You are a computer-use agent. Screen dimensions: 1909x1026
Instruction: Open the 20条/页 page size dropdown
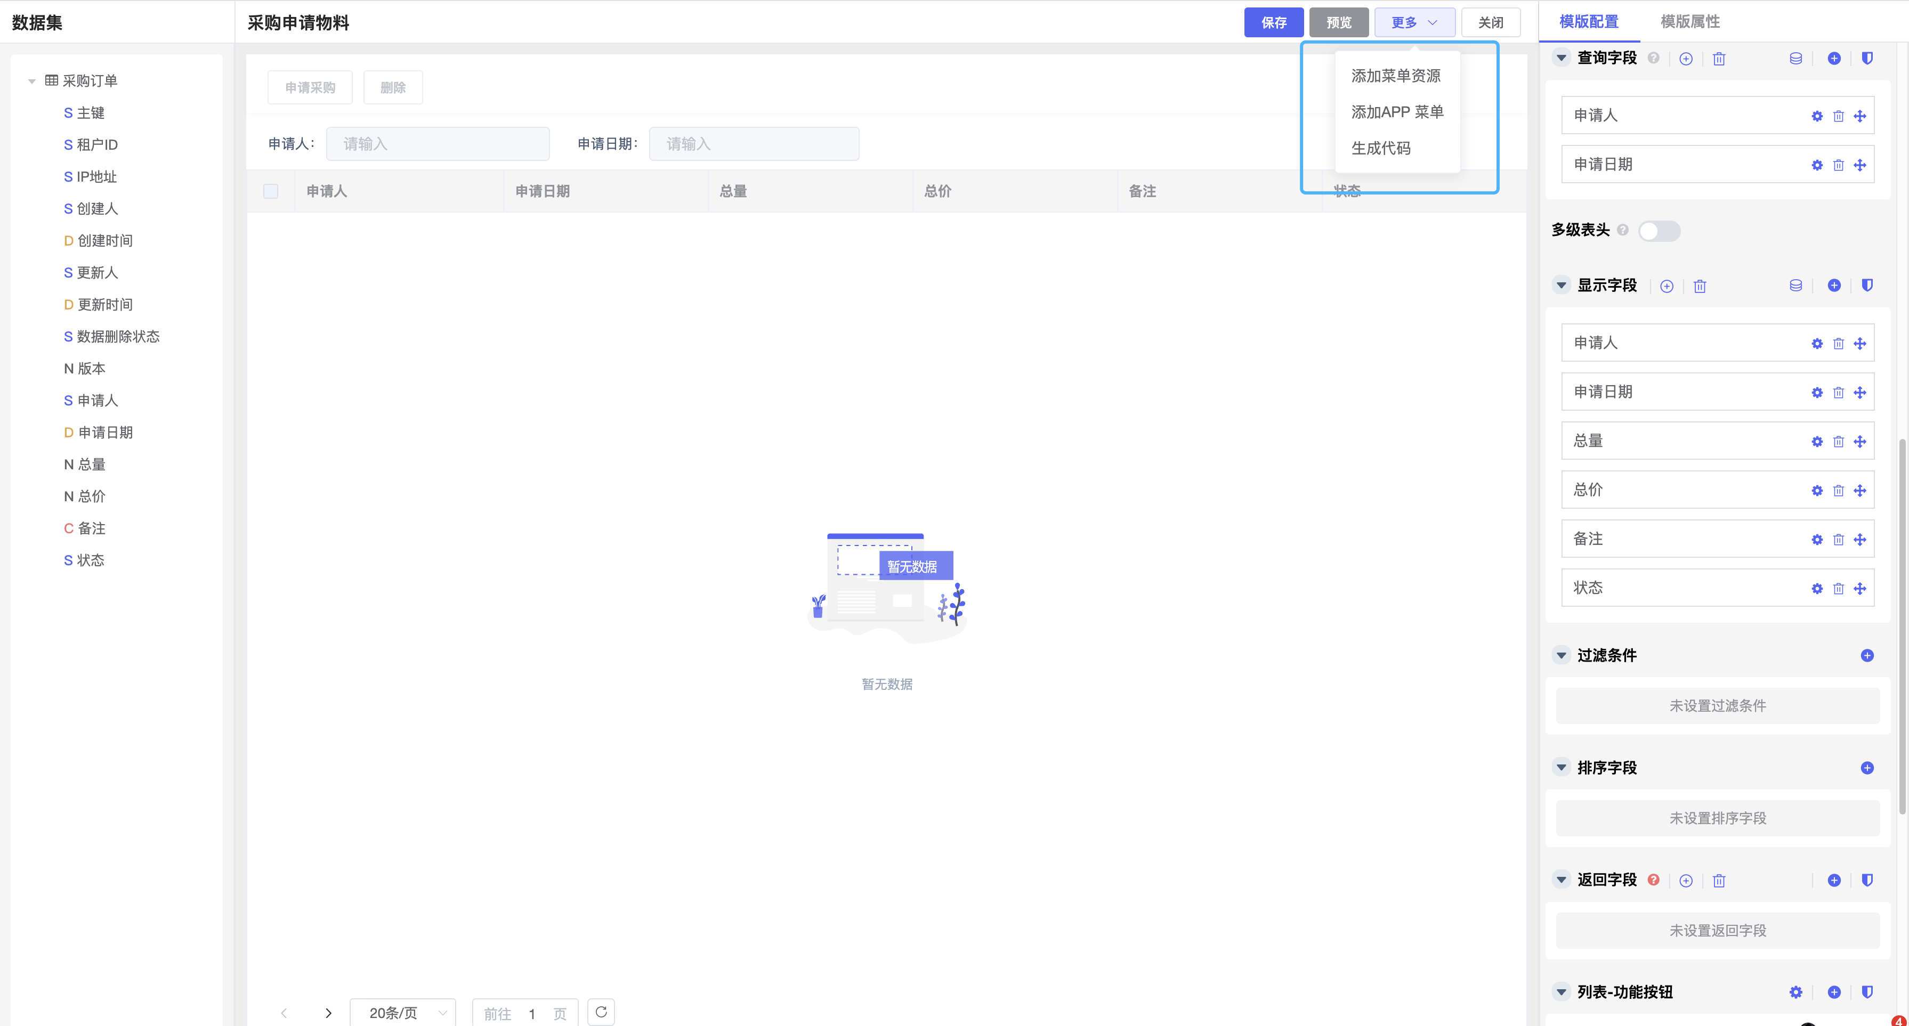pos(402,1013)
